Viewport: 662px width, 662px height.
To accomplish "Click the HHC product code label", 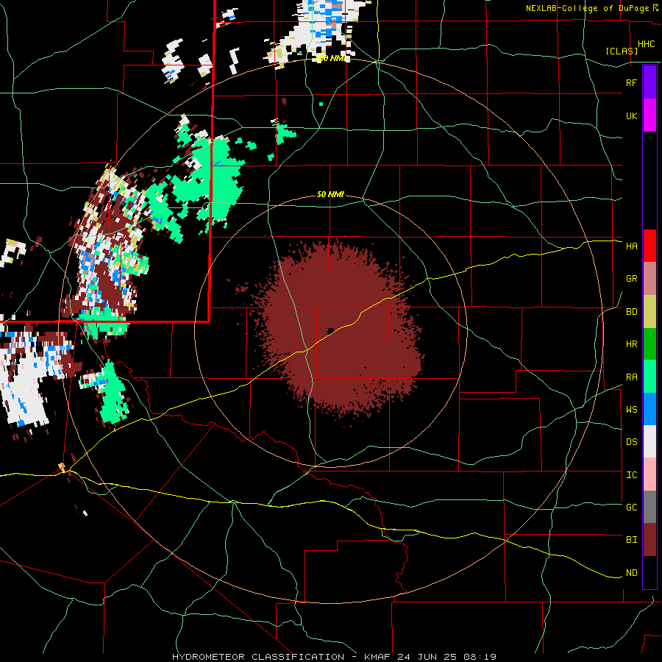I will coord(646,44).
